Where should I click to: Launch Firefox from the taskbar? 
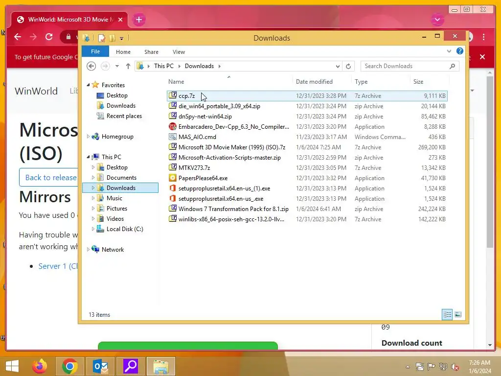coord(40,366)
